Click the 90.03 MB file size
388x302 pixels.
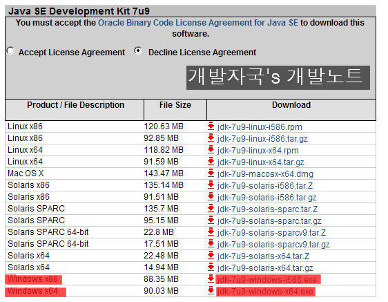pyautogui.click(x=161, y=291)
